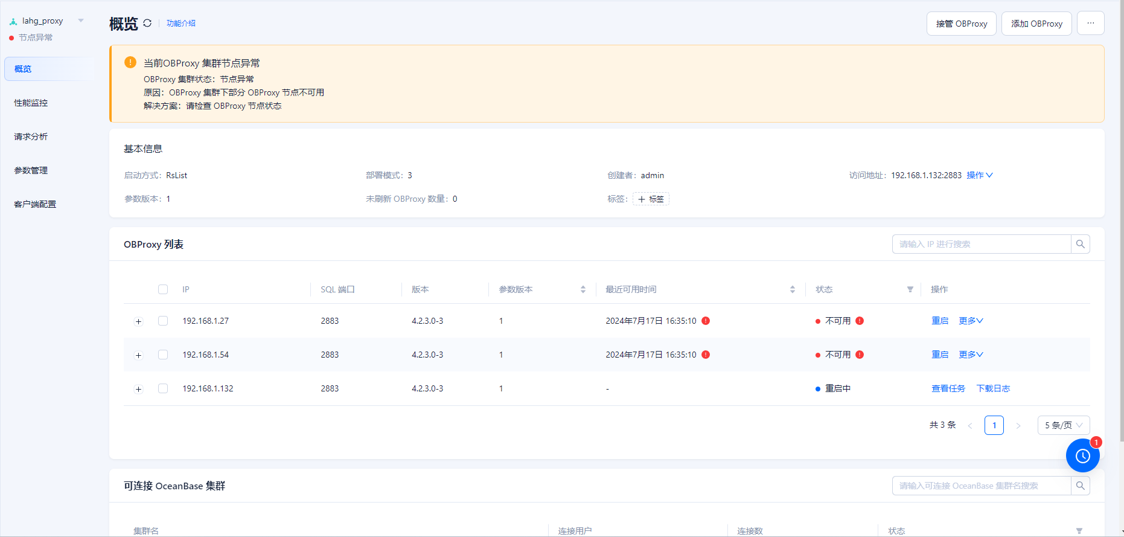This screenshot has width=1124, height=537.
Task: Click the search icon in OBProxy list search
Action: click(1081, 244)
